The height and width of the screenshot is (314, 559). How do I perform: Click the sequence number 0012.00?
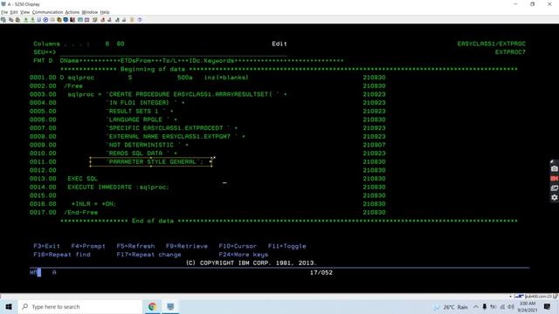[43, 170]
